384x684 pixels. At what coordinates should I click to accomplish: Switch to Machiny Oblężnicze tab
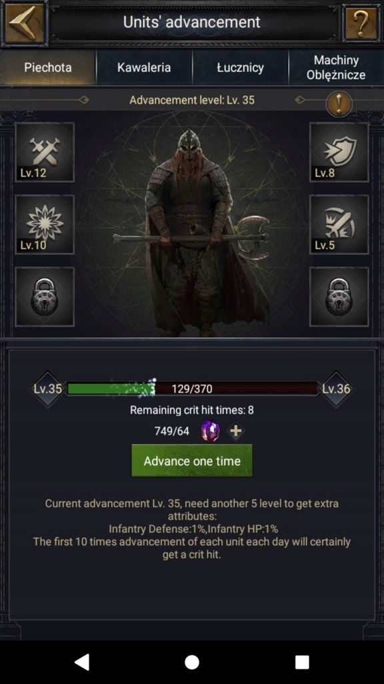[336, 67]
